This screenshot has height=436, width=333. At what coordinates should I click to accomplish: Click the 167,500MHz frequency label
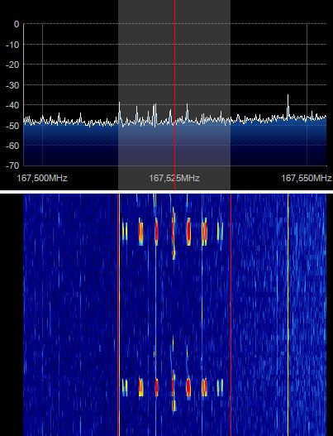pos(42,178)
